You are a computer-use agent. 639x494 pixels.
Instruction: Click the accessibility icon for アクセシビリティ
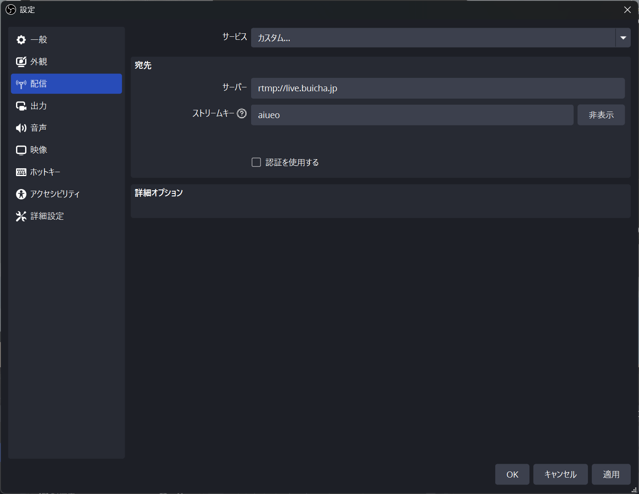(x=21, y=194)
